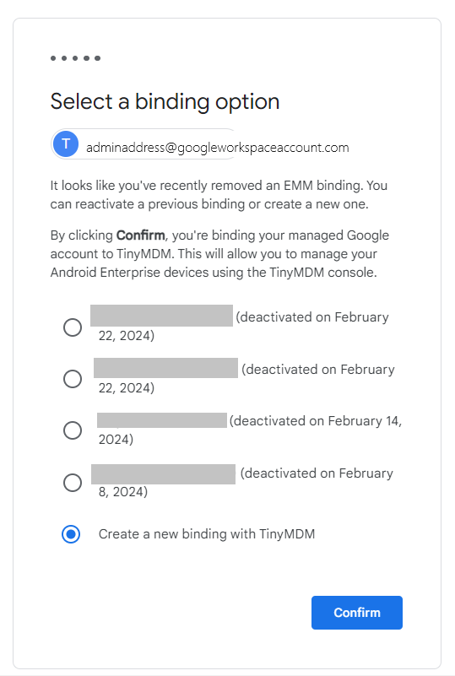This screenshot has width=455, height=676.
Task: Click the redacted name of the second binding option
Action: (x=165, y=368)
